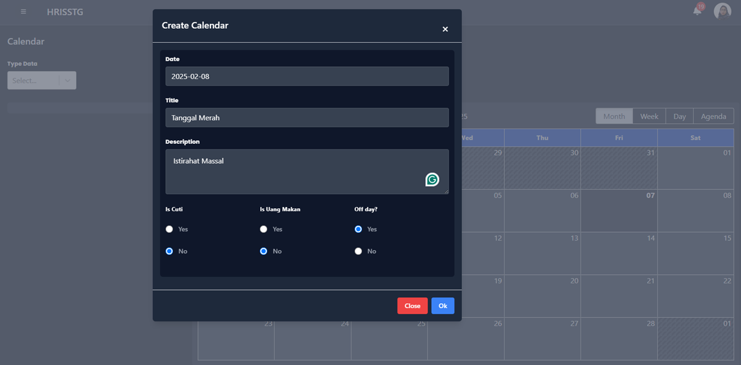Select calendar day 28
This screenshot has width=741, height=365.
(x=619, y=339)
